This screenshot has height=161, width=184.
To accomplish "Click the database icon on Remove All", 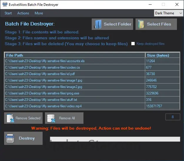I will tap(51, 118).
